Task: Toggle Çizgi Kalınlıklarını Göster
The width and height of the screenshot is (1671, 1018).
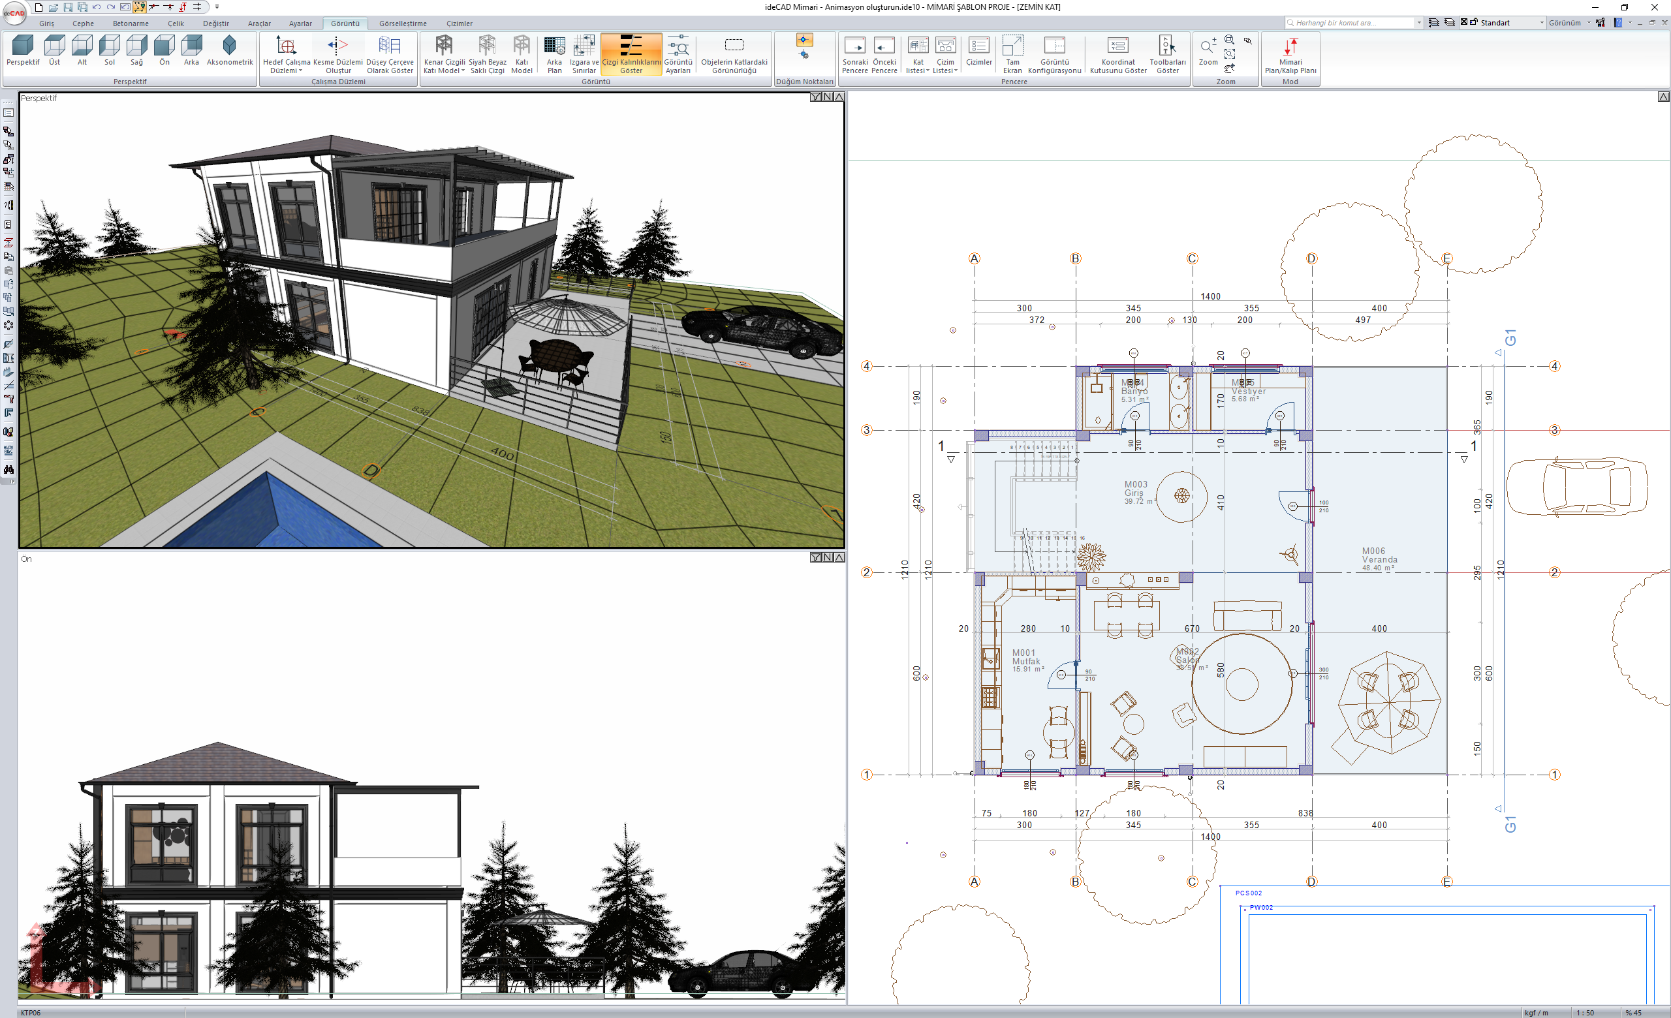Action: point(631,46)
